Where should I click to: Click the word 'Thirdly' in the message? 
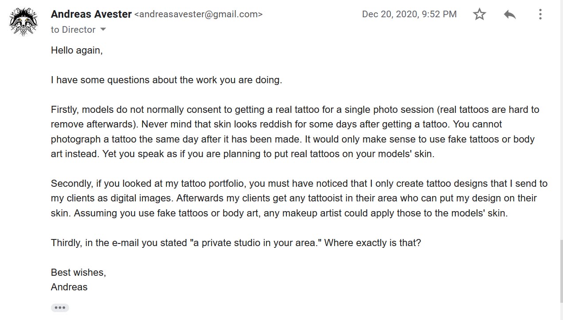(66, 243)
